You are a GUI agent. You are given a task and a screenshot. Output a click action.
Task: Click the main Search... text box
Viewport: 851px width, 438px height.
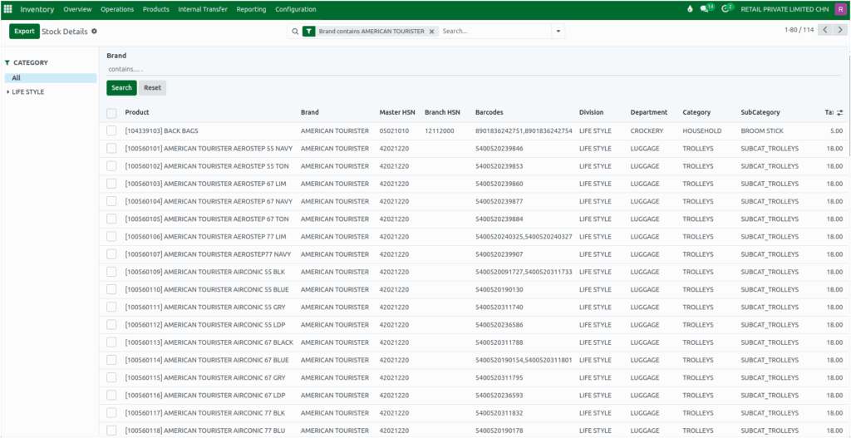(495, 32)
